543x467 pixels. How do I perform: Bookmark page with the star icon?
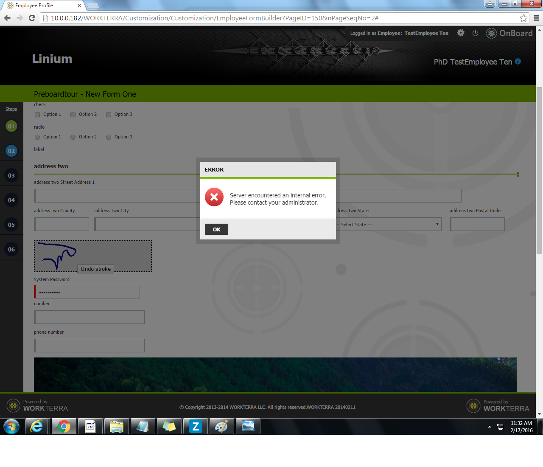pos(523,18)
